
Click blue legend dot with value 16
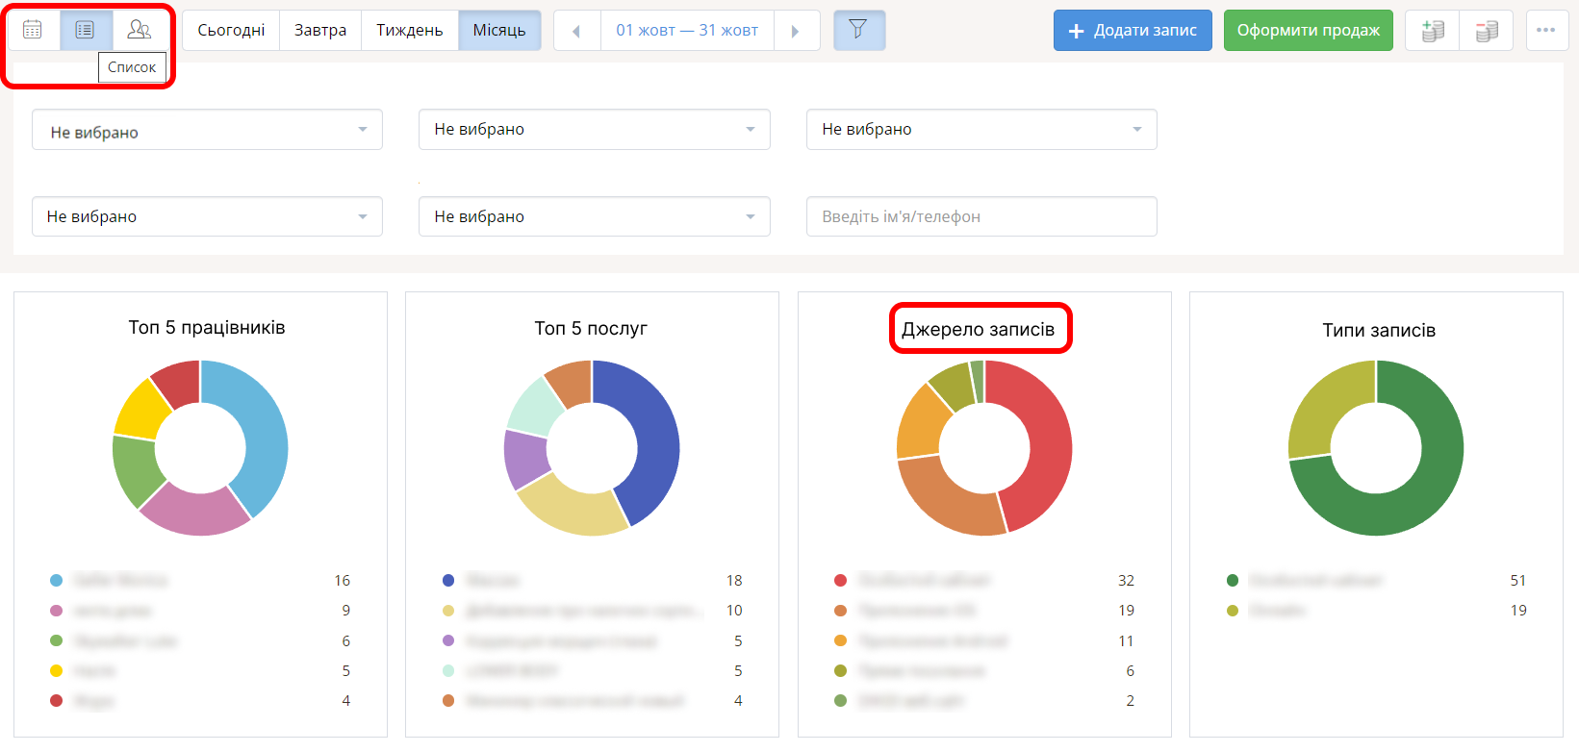pyautogui.click(x=56, y=580)
